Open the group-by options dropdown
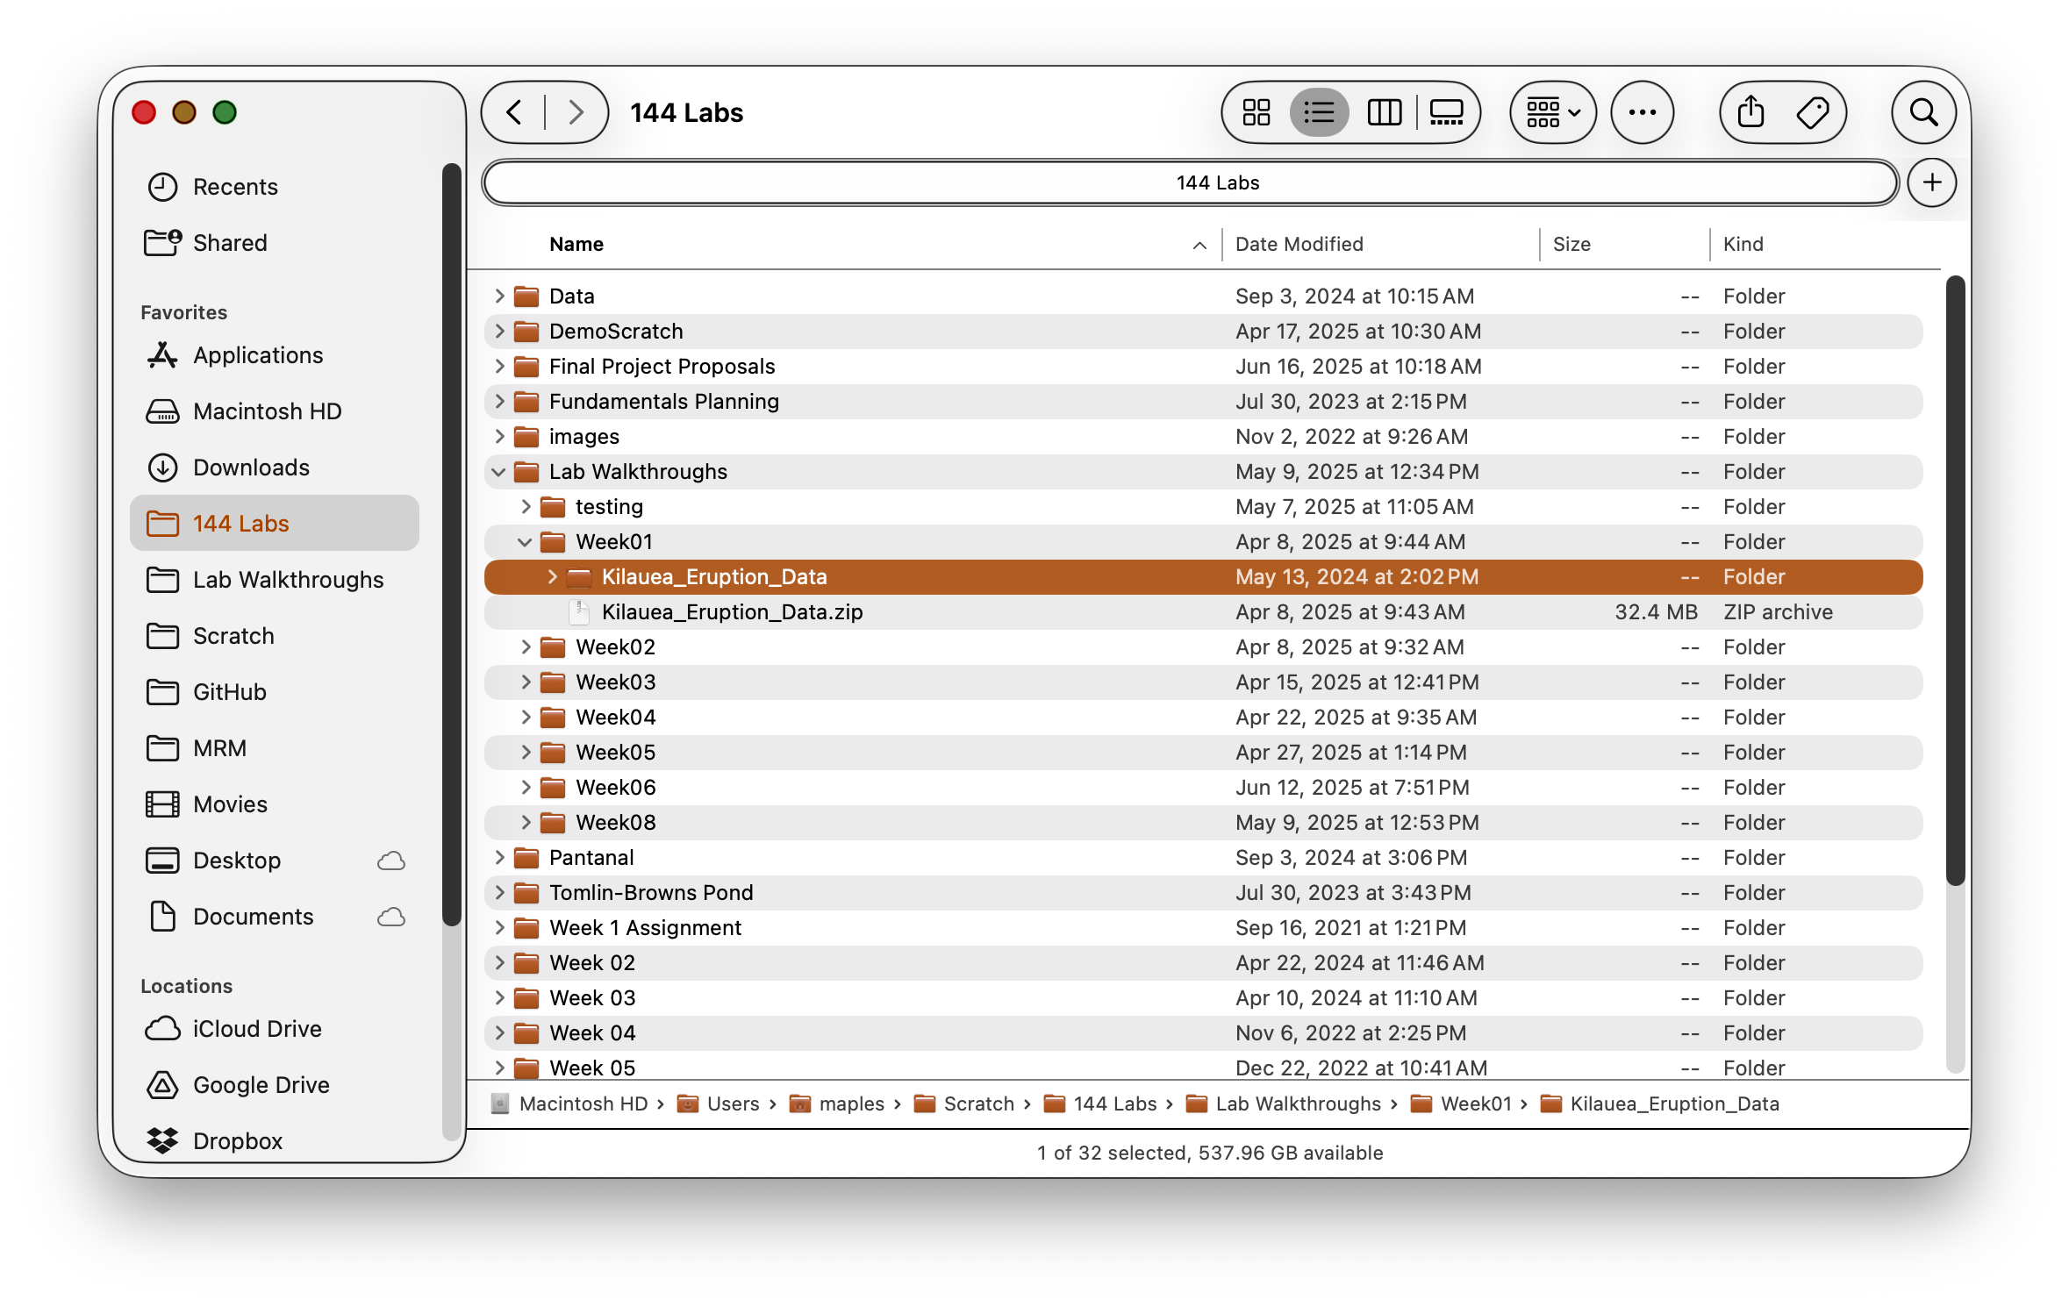2069x1307 pixels. tap(1552, 112)
